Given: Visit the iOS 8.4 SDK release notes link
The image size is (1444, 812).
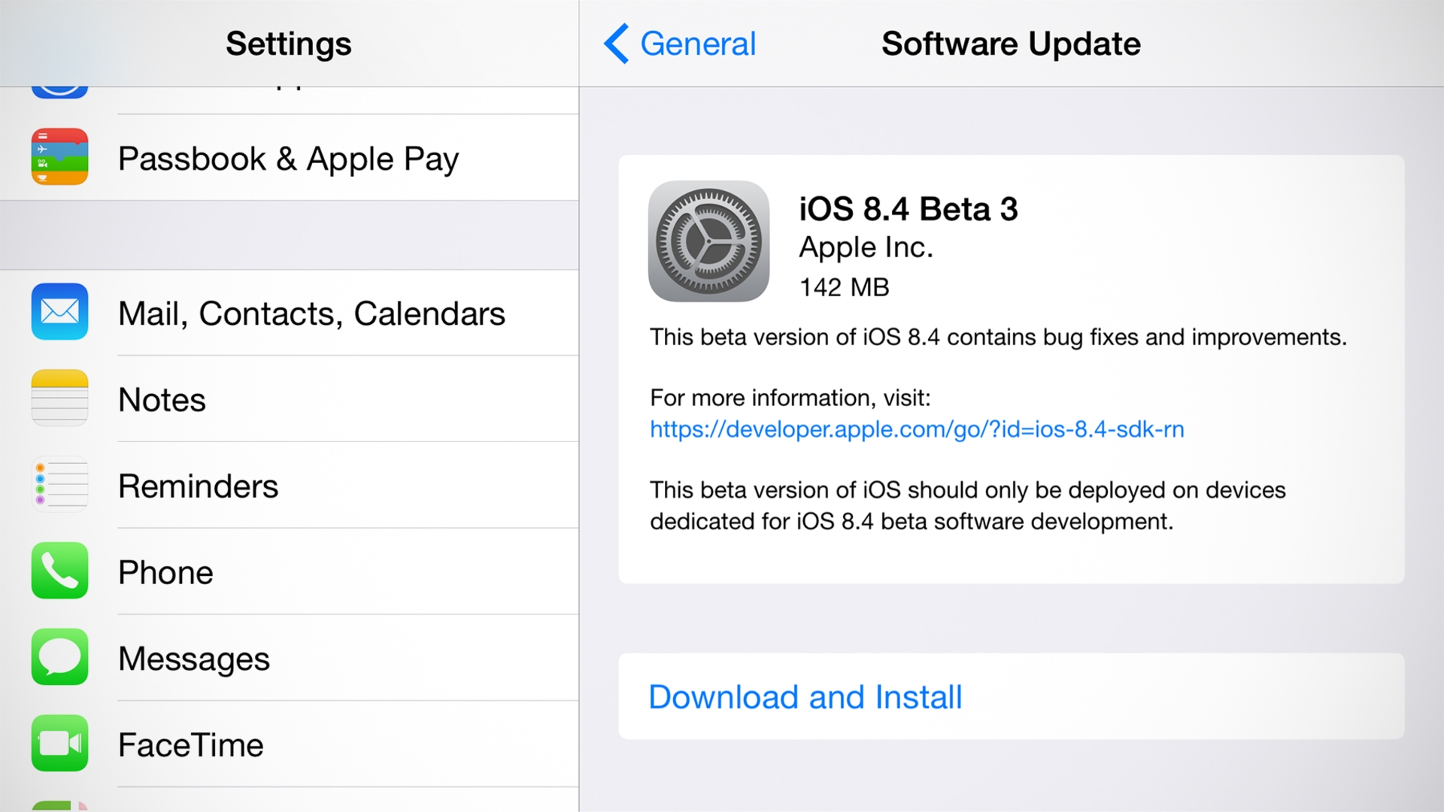Looking at the screenshot, I should [916, 429].
